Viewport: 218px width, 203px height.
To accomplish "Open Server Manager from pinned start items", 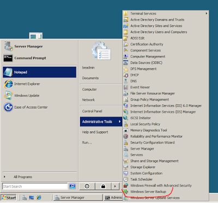I will pos(39,46).
